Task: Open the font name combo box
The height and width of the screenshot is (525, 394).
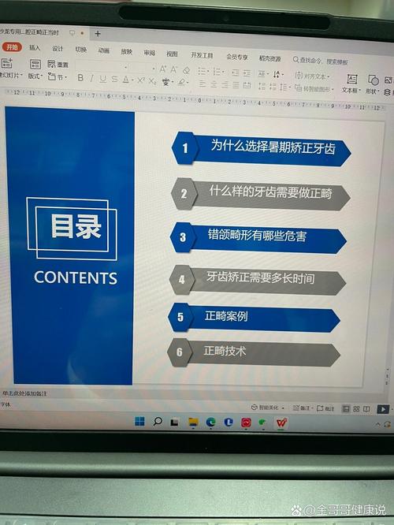Action: 102,66
